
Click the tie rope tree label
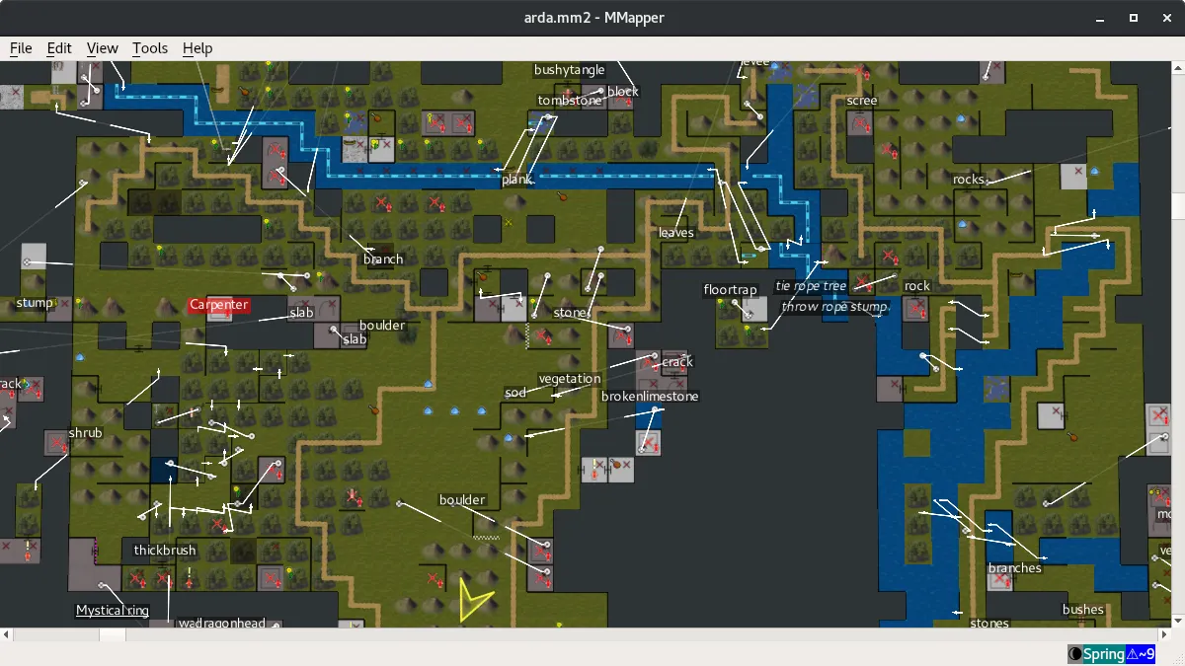click(x=812, y=286)
